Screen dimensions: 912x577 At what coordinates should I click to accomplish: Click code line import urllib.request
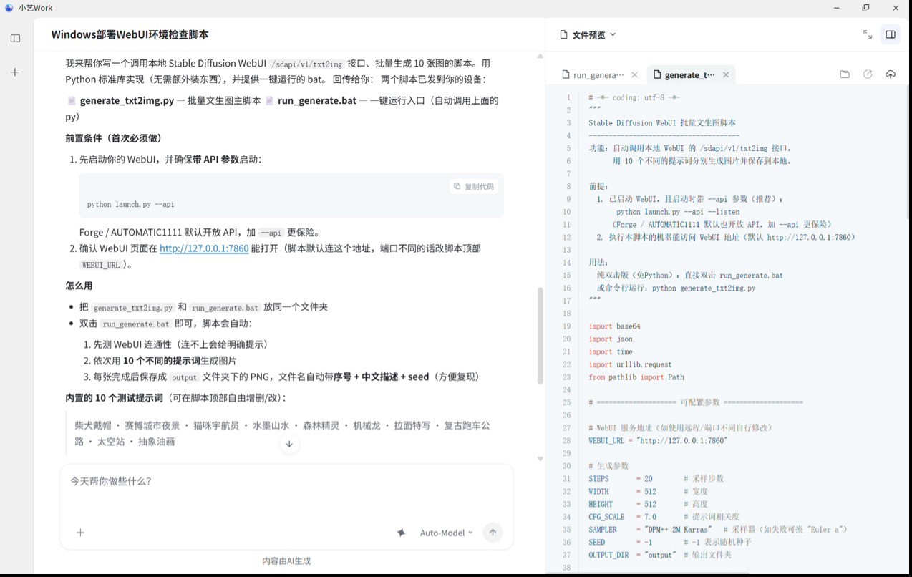click(630, 364)
